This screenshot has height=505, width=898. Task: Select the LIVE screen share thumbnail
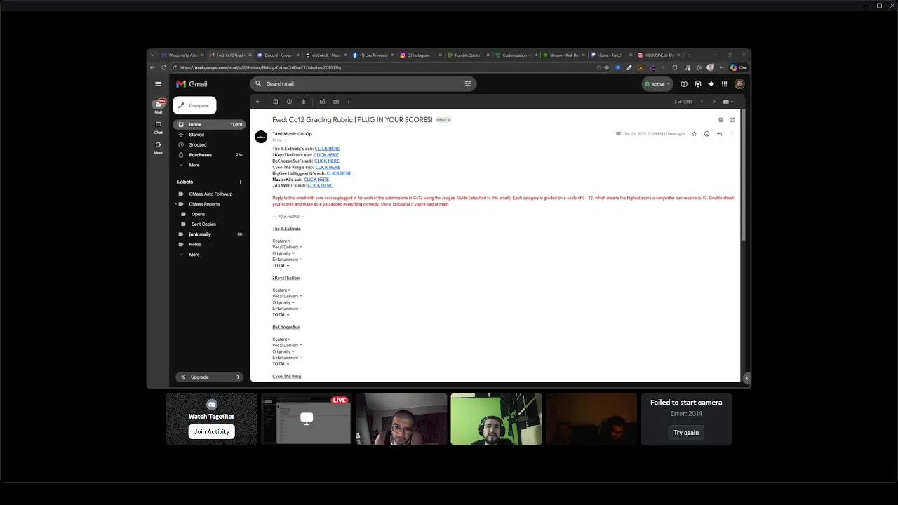307,419
